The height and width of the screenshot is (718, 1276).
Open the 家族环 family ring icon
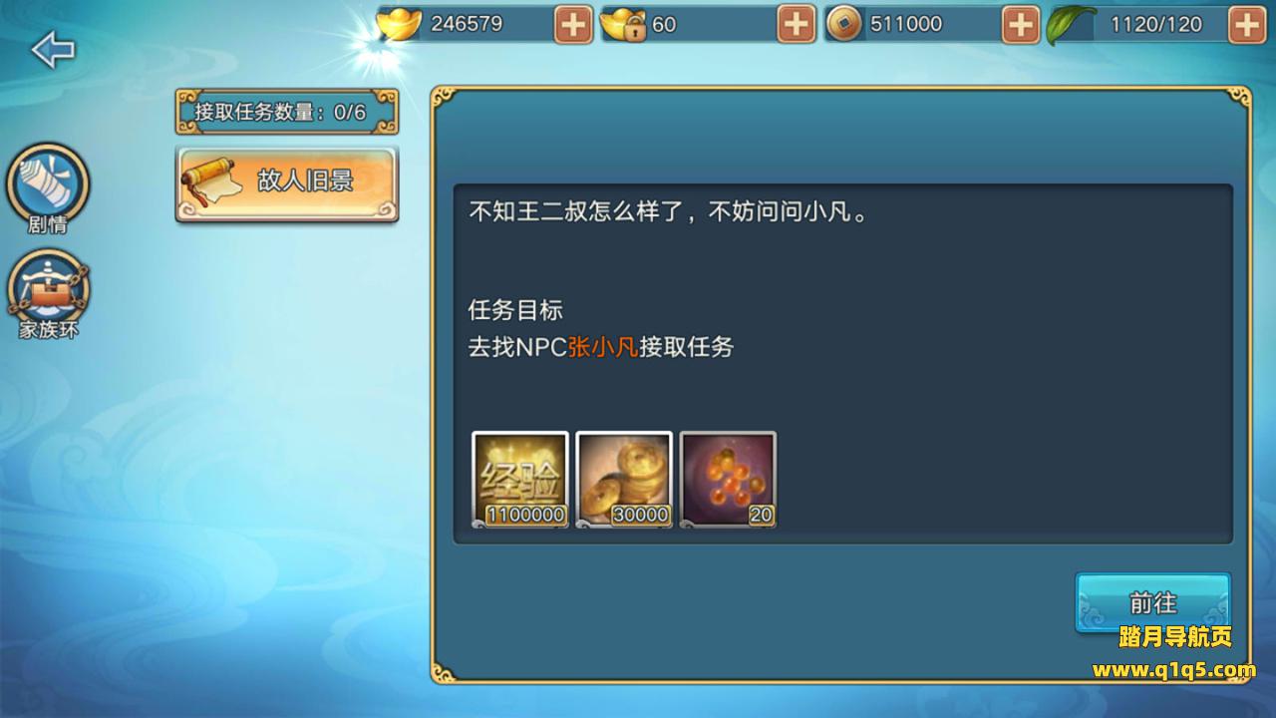coord(48,294)
